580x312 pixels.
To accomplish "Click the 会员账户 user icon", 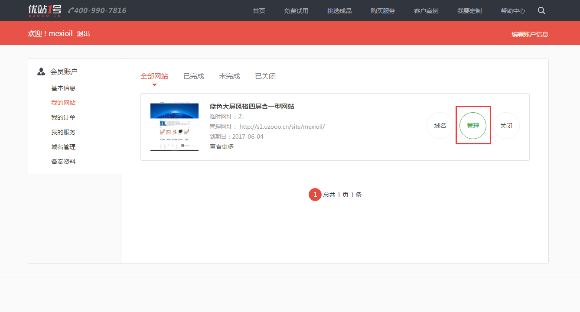I will [41, 71].
